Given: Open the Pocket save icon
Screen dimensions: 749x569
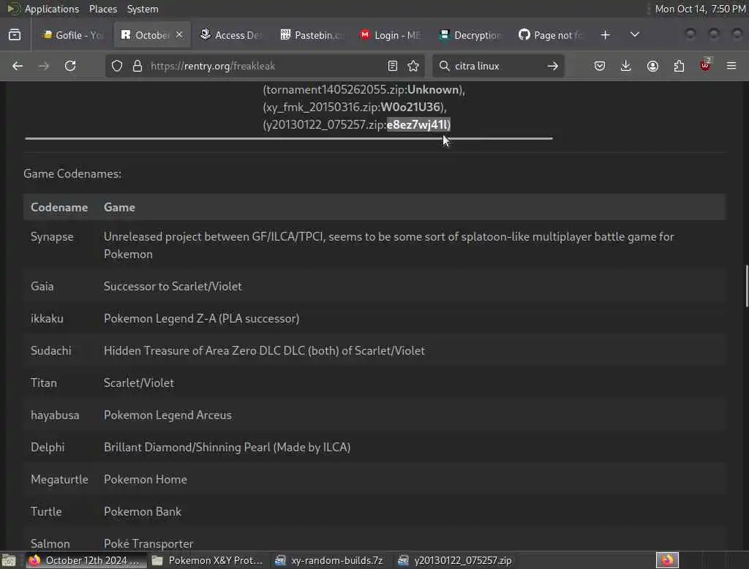Looking at the screenshot, I should 600,66.
